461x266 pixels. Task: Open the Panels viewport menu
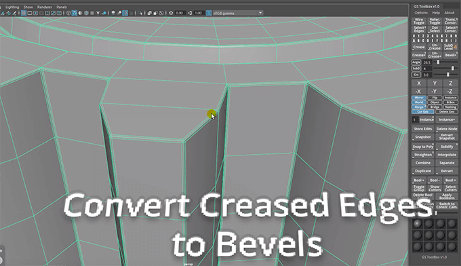coord(62,7)
